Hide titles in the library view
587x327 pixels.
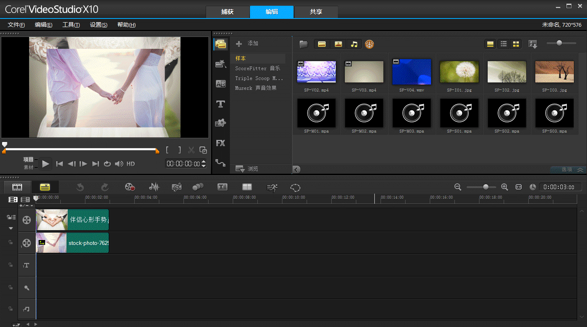[x=490, y=44]
